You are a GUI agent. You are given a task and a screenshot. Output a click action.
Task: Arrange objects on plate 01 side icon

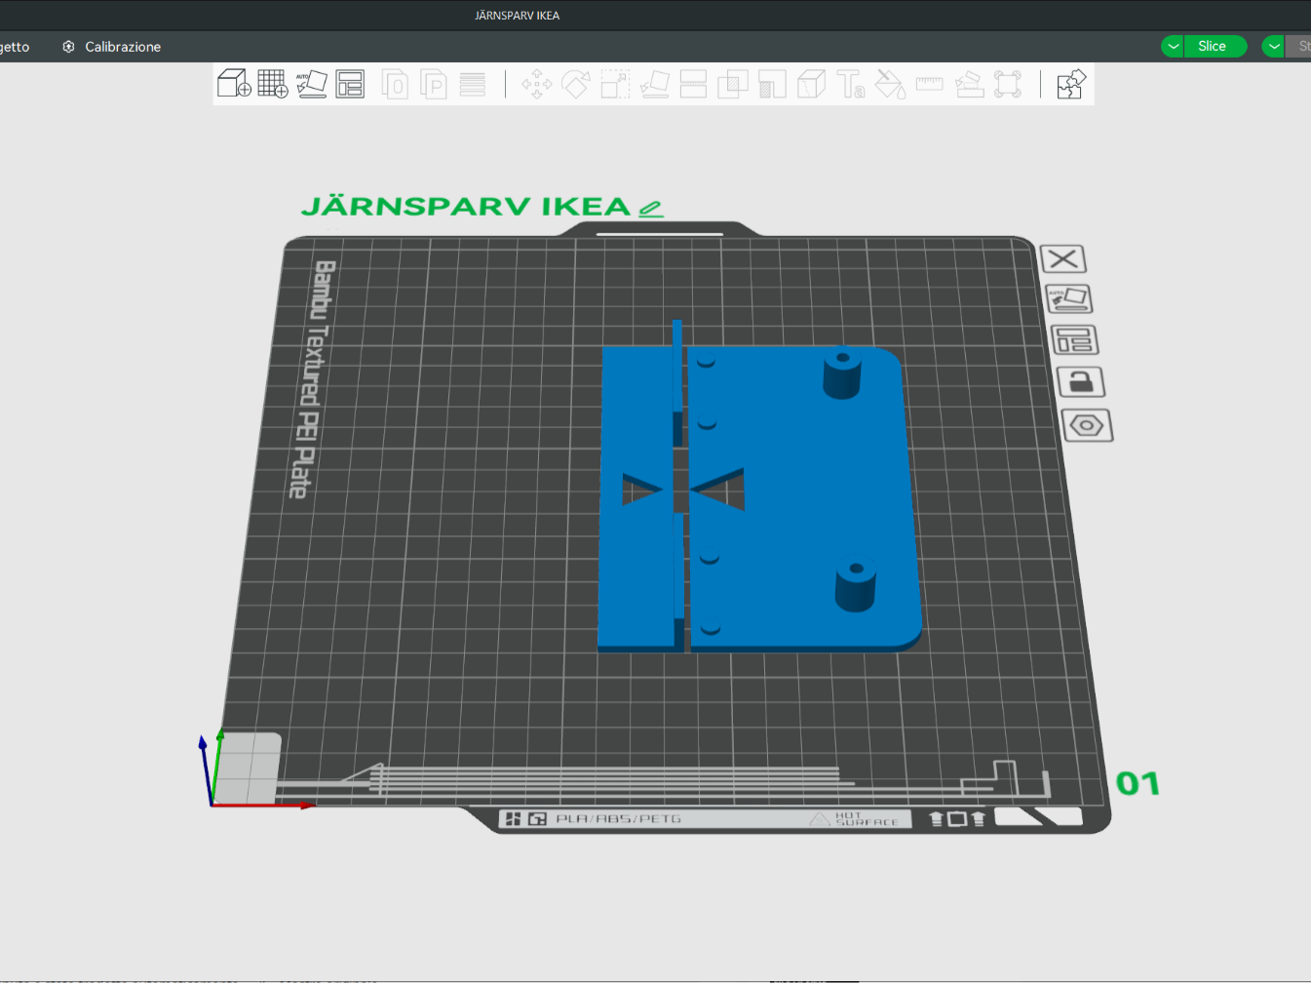click(x=1075, y=340)
